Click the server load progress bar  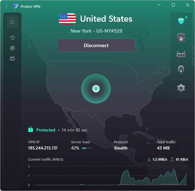point(87,148)
